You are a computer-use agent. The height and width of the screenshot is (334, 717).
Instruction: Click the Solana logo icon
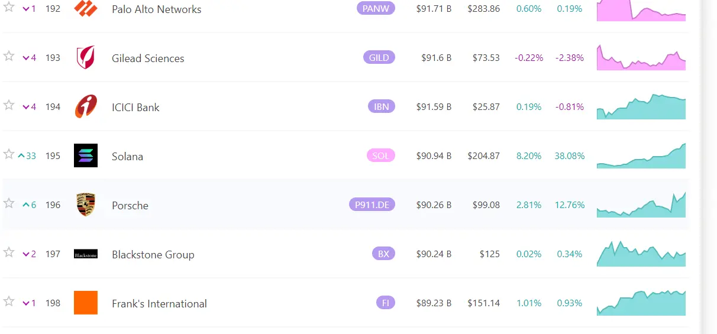[86, 155]
